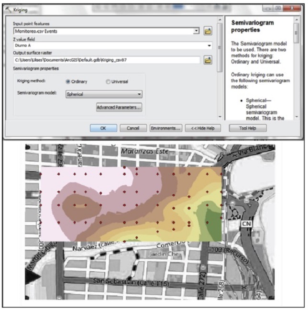Open the Z value field dropdown
308x311 pixels.
[x=209, y=45]
